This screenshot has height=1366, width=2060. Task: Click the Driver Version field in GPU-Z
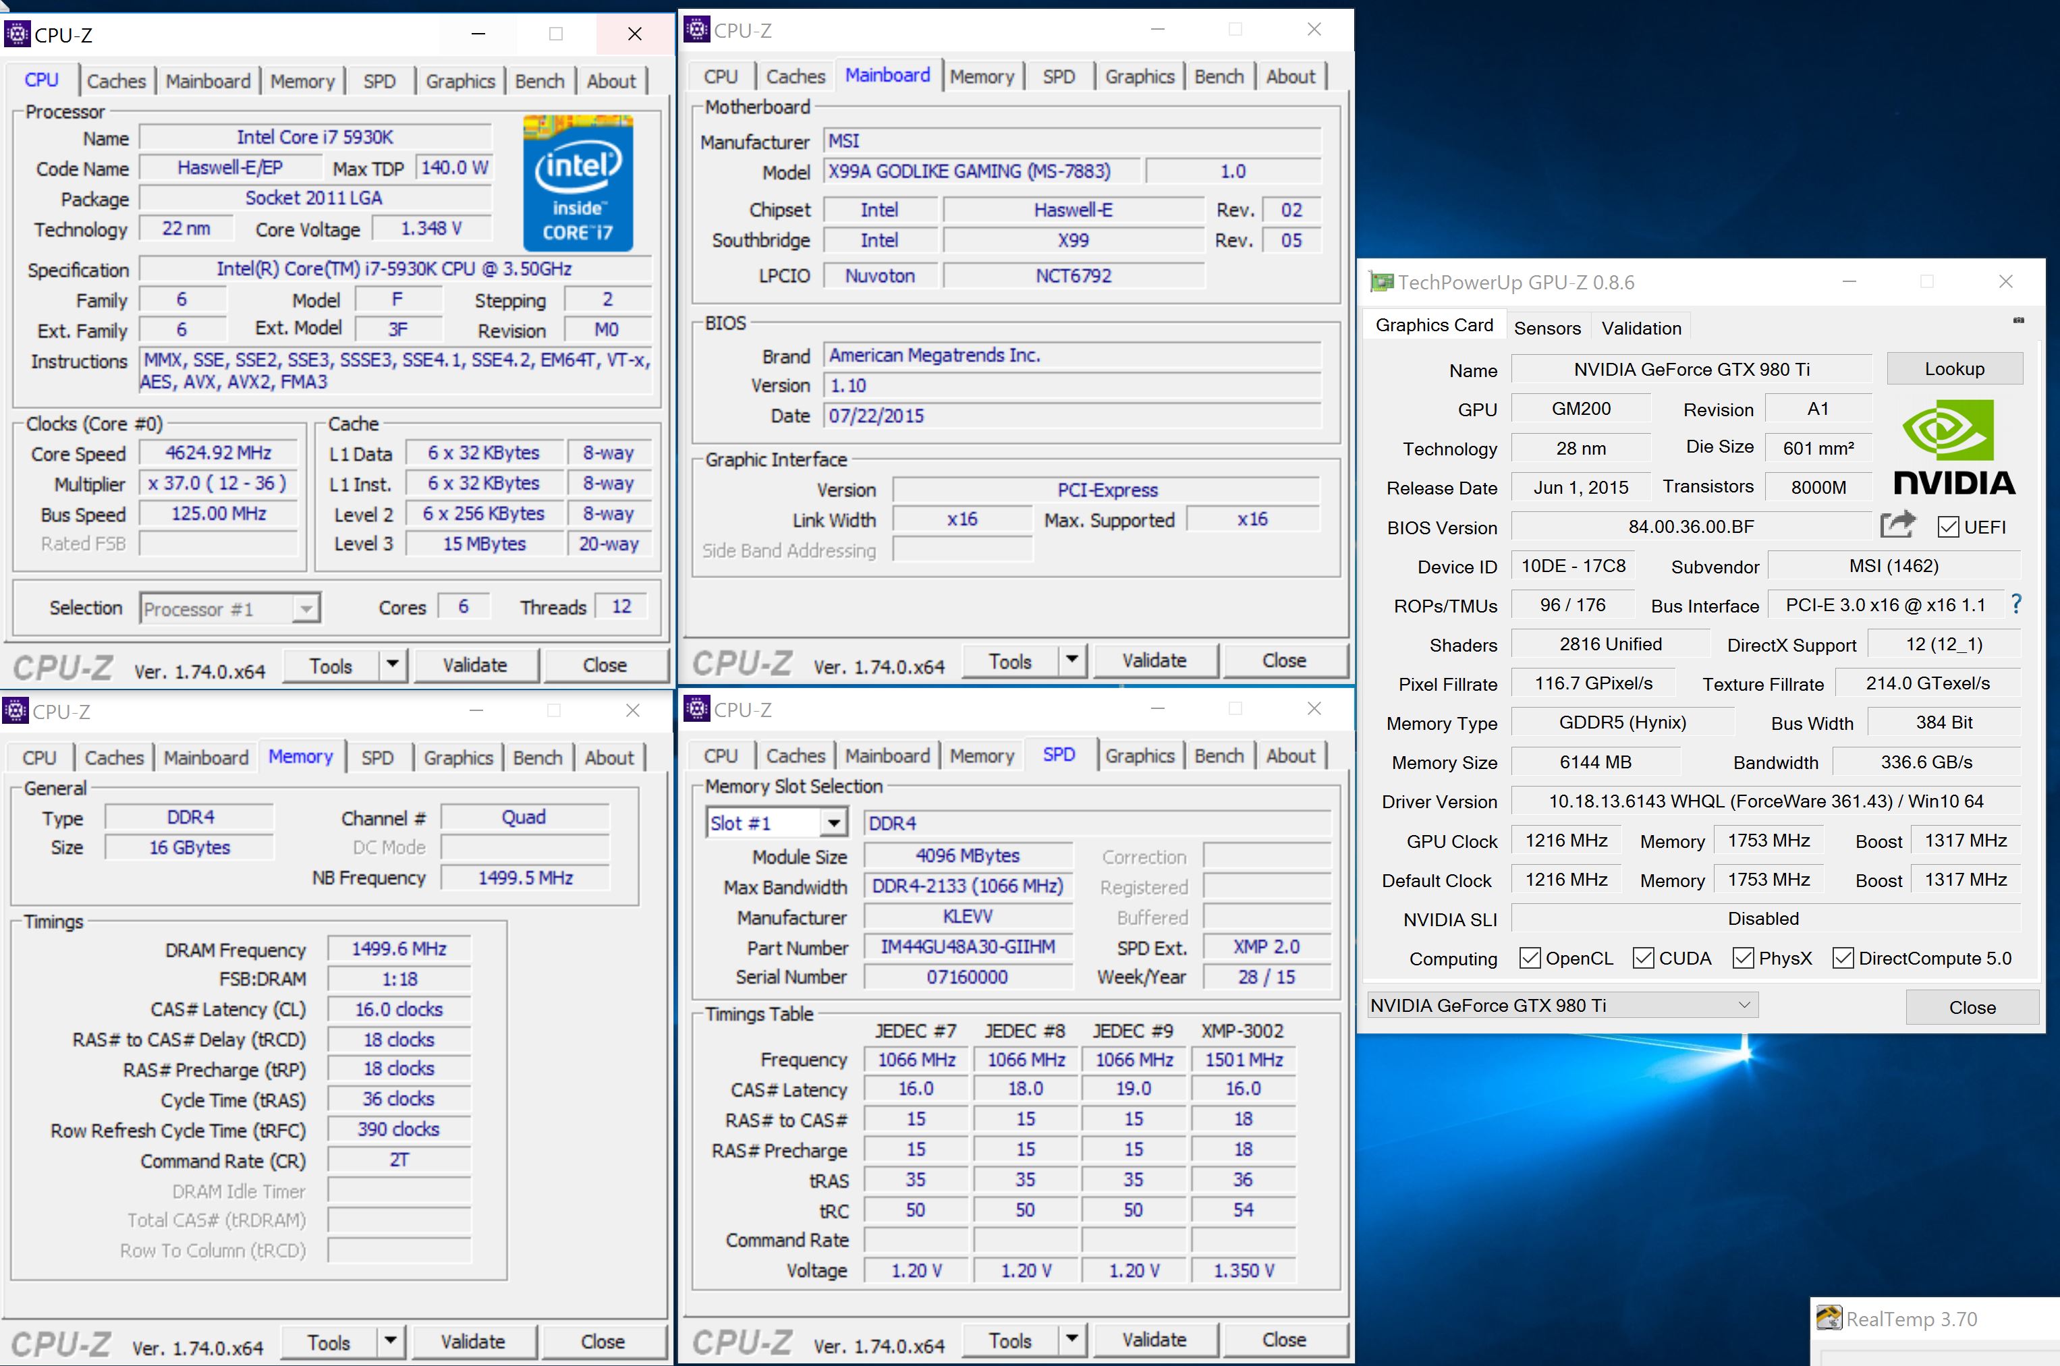pos(1765,801)
